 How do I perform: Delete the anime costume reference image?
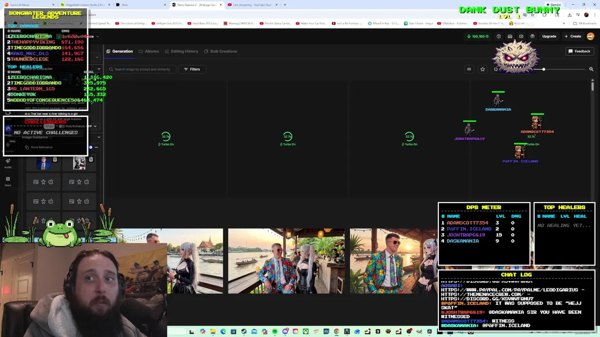point(91,160)
